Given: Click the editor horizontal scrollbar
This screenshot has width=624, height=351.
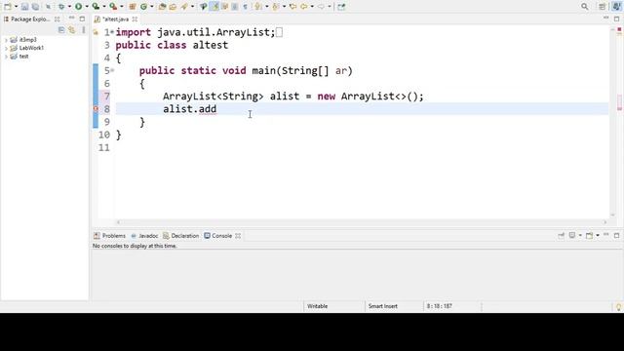Looking at the screenshot, I should pyautogui.click(x=362, y=222).
